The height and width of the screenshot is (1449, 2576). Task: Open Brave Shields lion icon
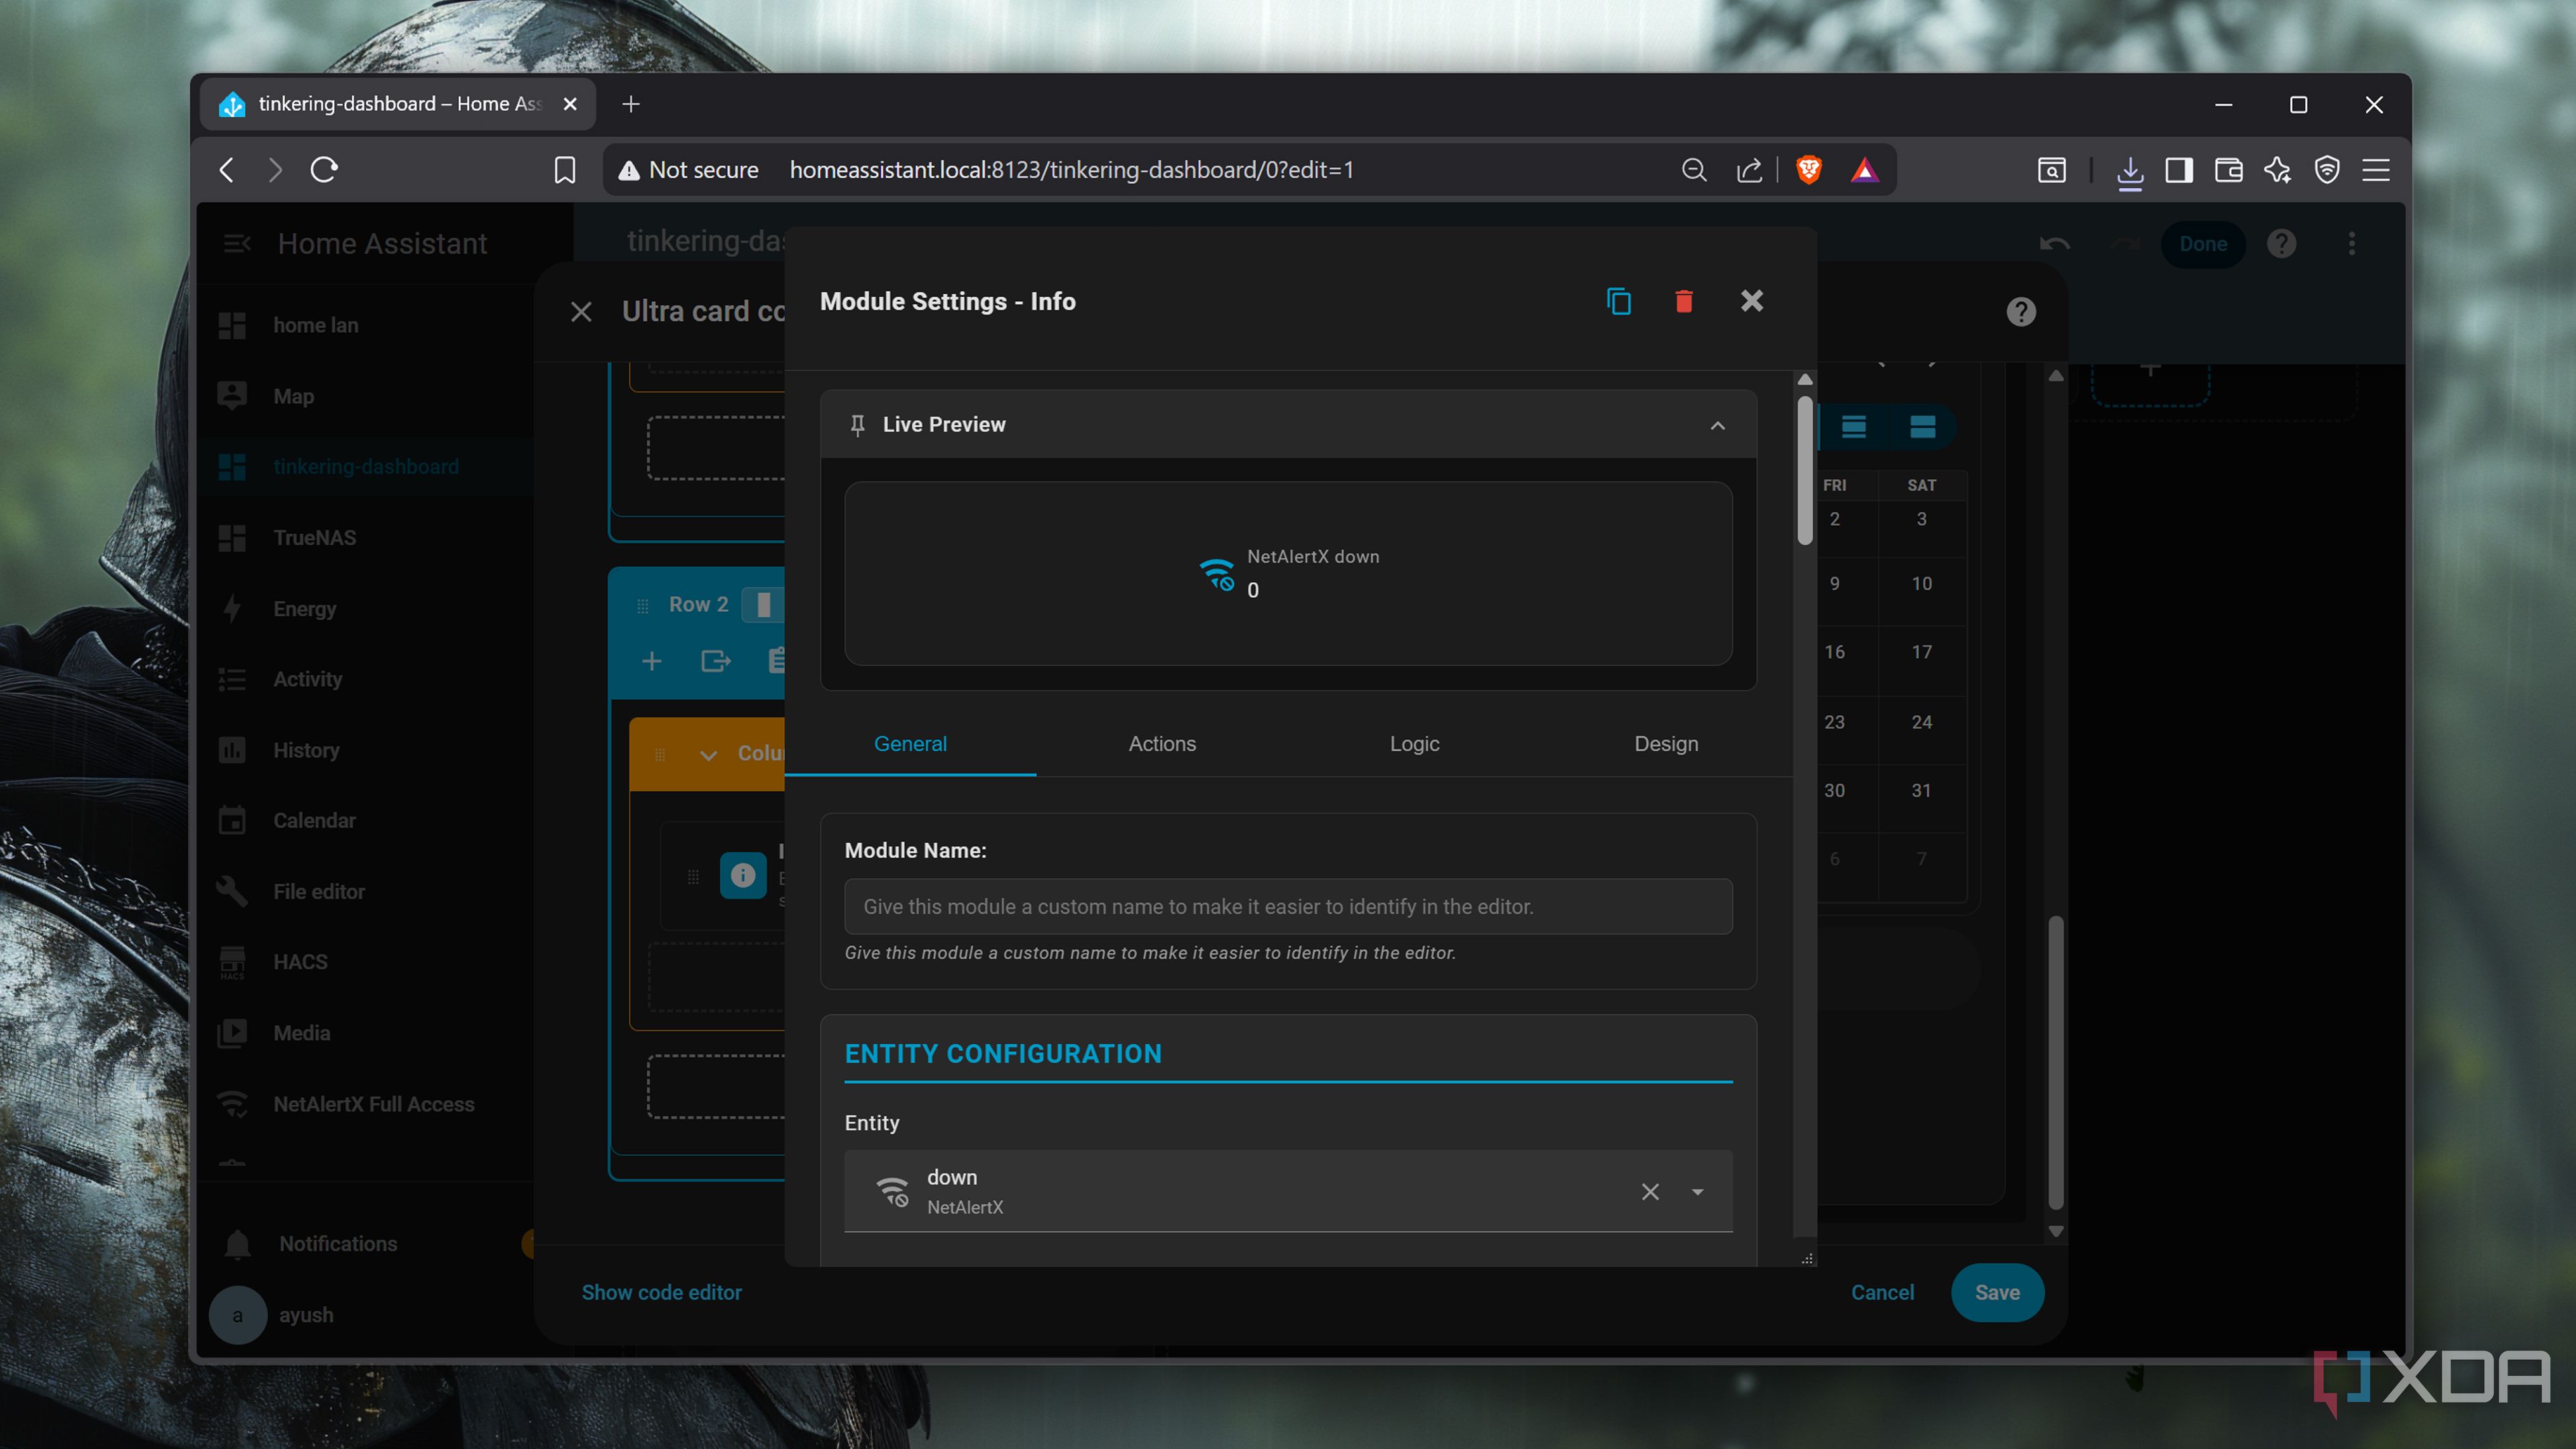coord(1809,170)
